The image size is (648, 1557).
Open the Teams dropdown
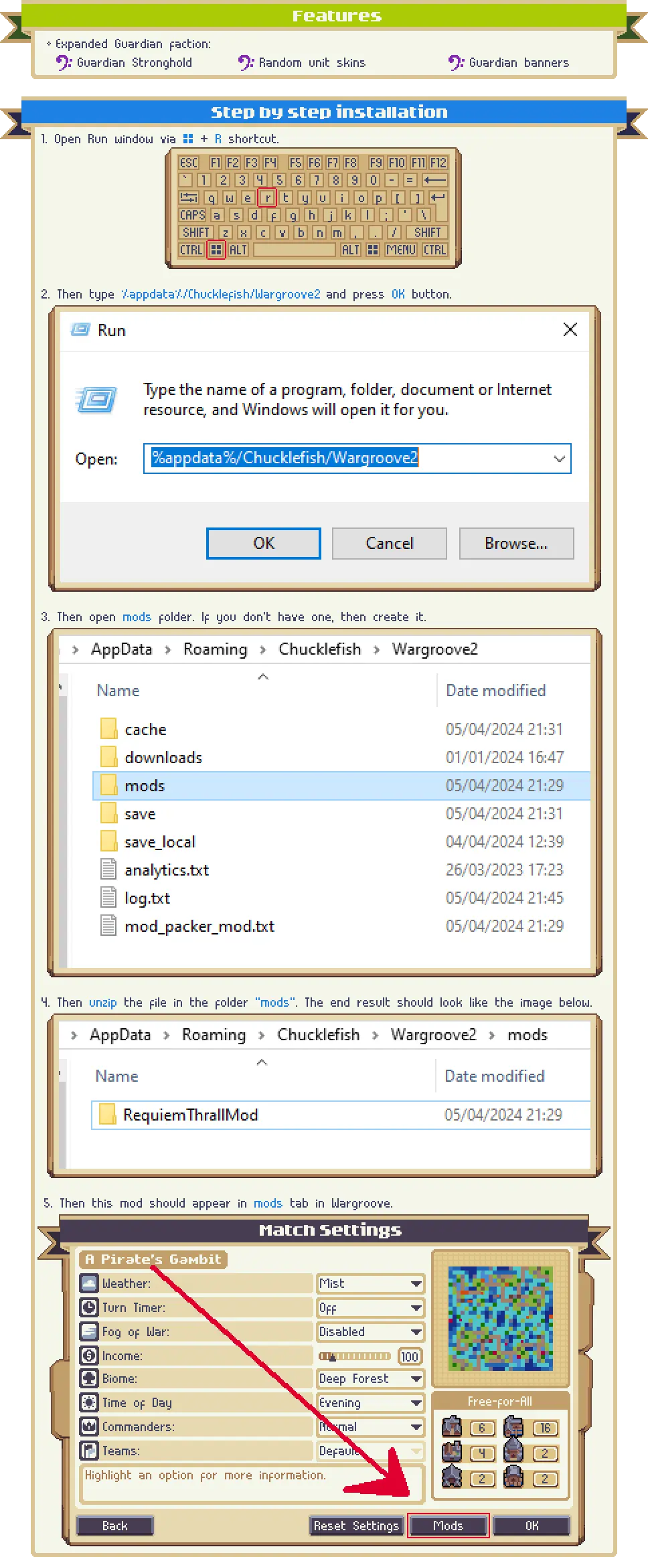coord(371,1451)
